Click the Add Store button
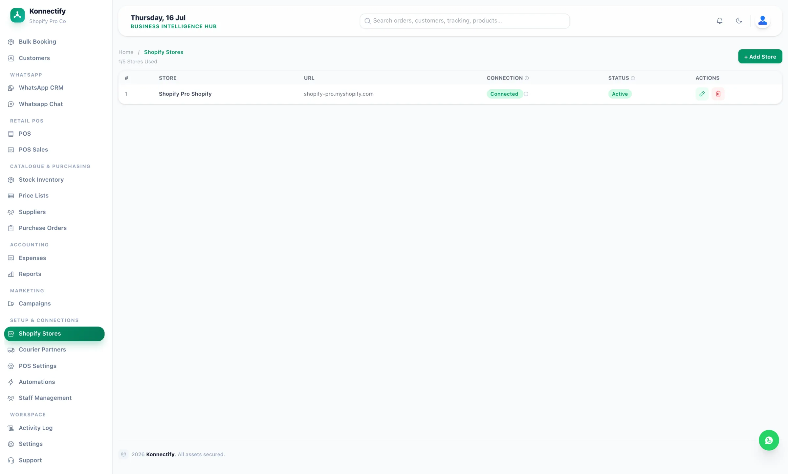The height and width of the screenshot is (474, 788). point(760,56)
